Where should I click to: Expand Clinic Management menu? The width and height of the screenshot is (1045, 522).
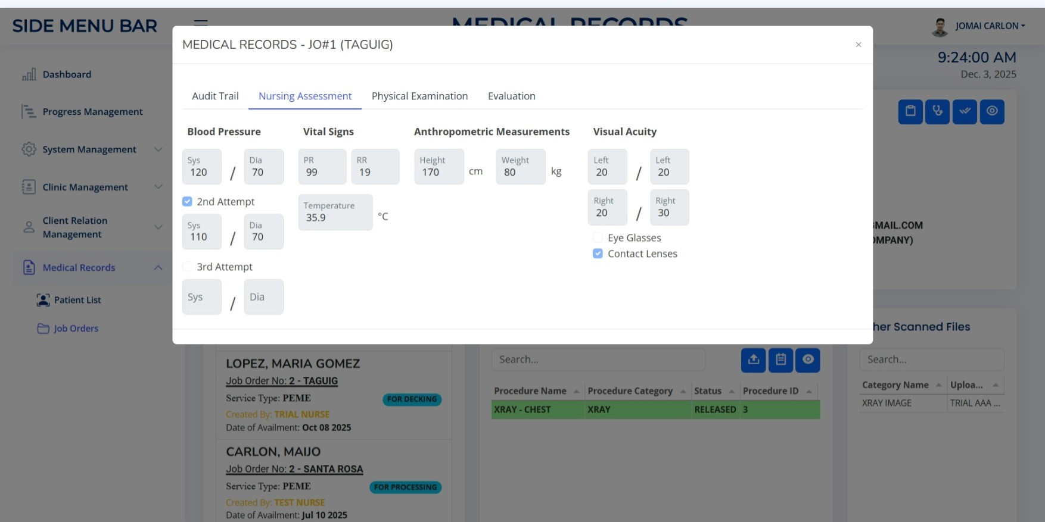tap(85, 187)
